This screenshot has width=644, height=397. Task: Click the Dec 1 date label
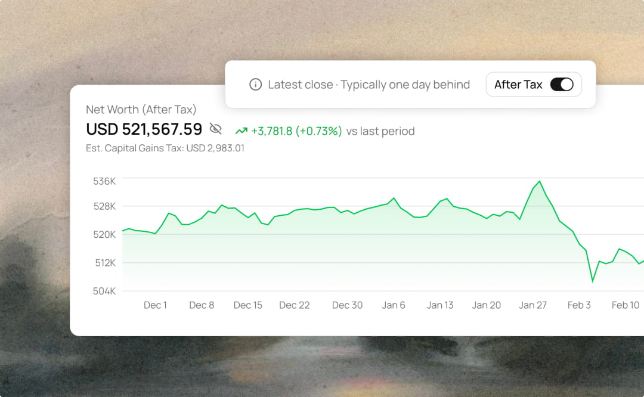point(155,305)
